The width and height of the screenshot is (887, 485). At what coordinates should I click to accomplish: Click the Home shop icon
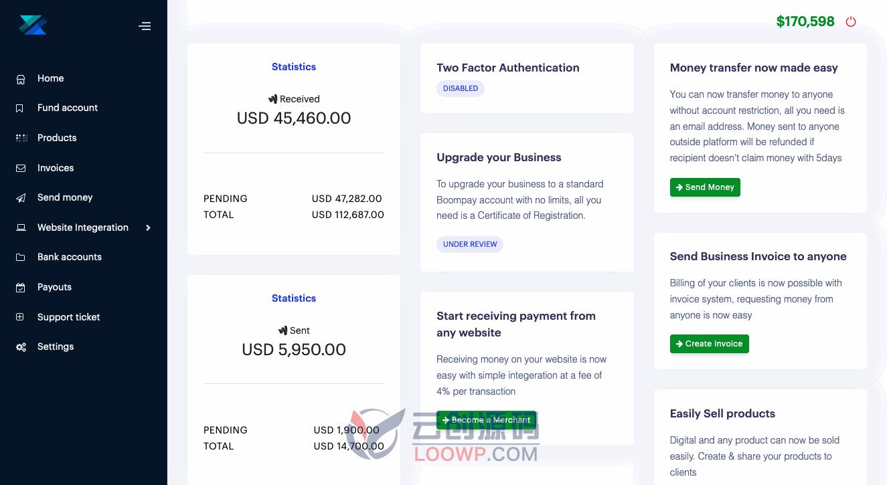[21, 79]
